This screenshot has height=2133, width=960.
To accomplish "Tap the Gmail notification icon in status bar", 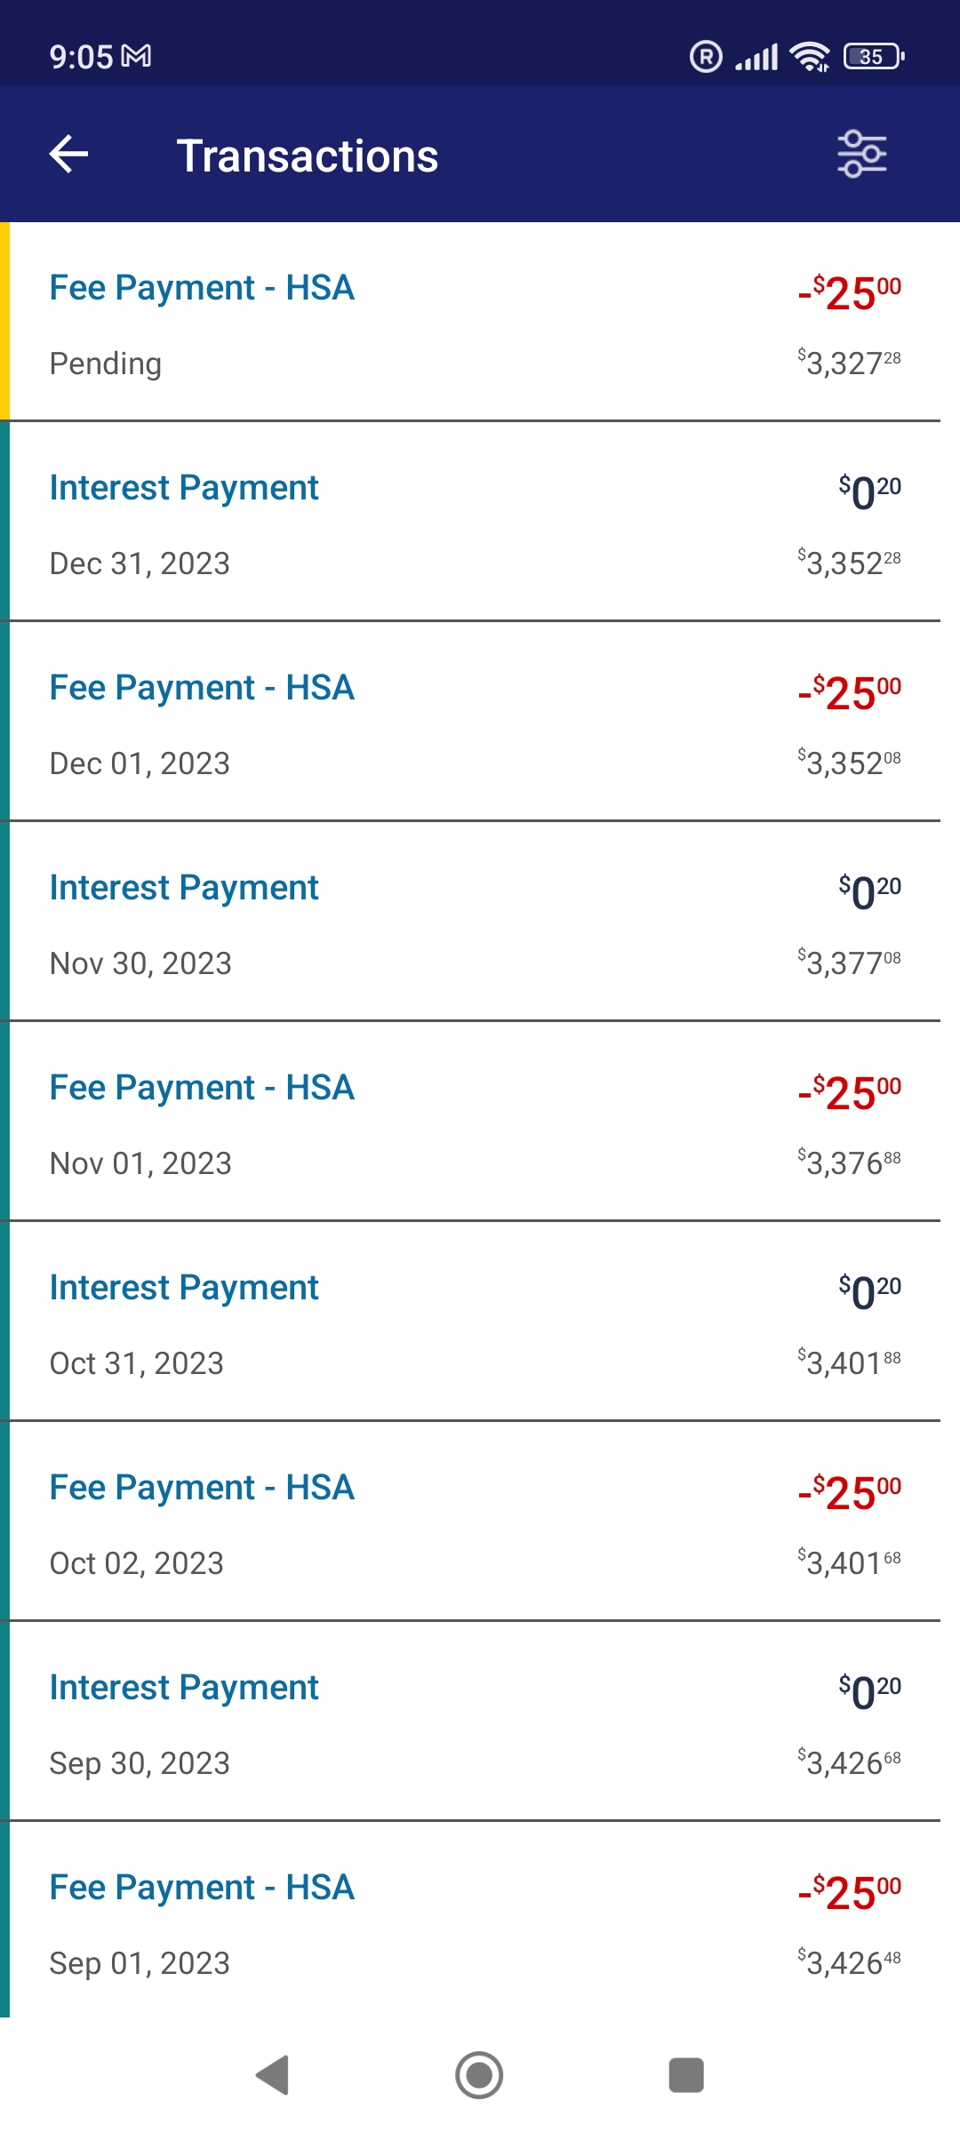I will pos(136,57).
